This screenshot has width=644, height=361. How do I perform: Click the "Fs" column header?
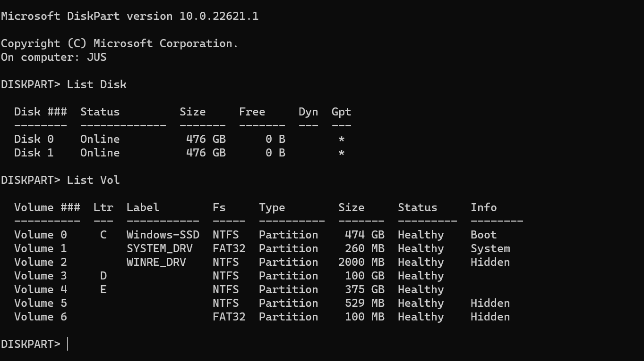click(x=219, y=207)
